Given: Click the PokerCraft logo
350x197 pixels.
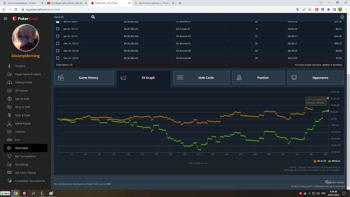Looking at the screenshot, I should [25, 18].
